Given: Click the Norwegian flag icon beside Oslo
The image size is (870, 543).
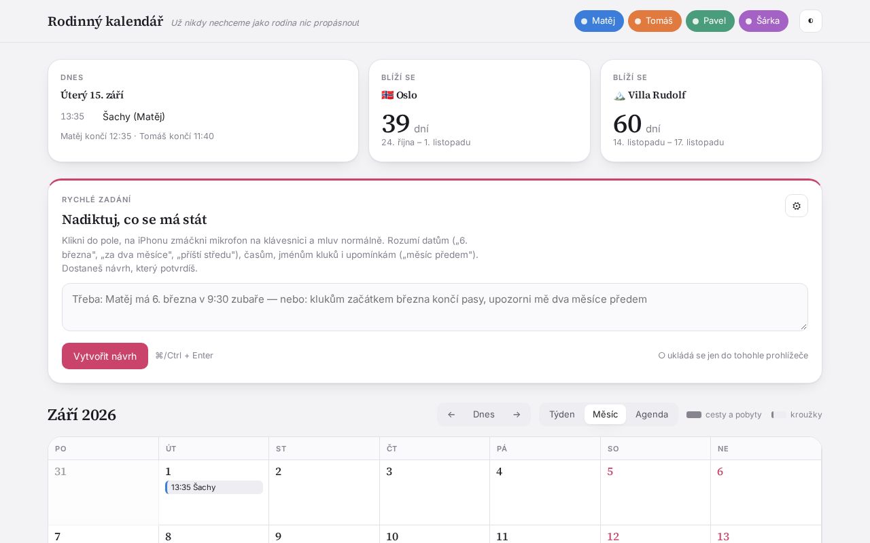Looking at the screenshot, I should click(x=387, y=95).
